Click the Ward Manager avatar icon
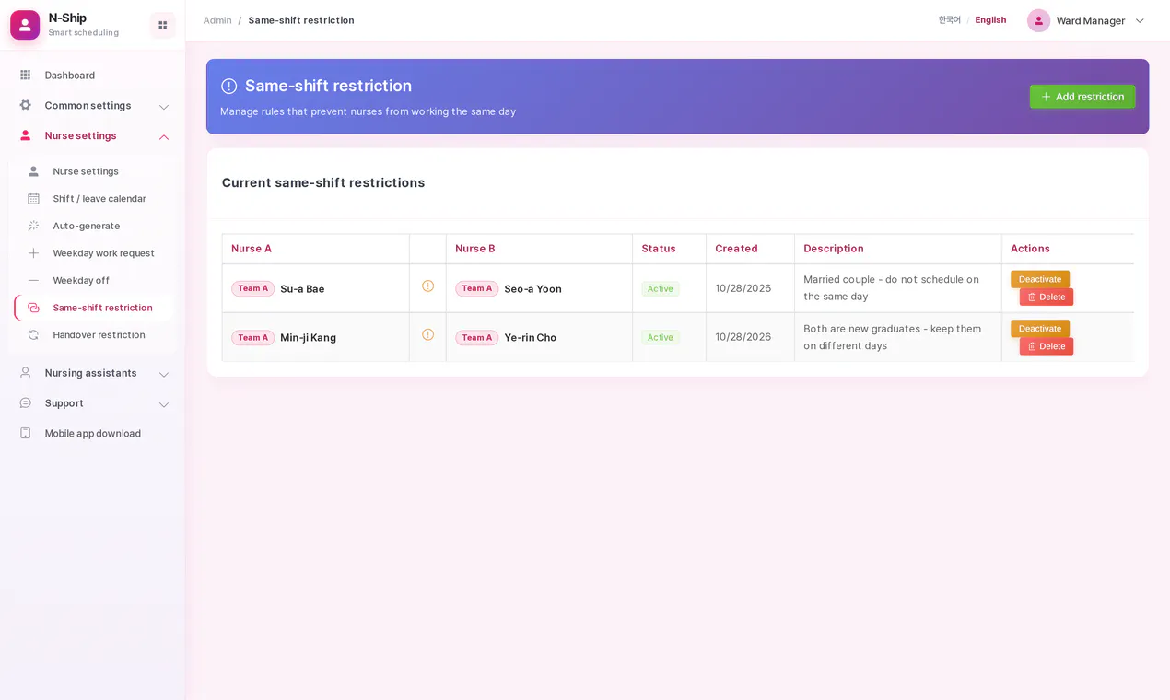Image resolution: width=1170 pixels, height=700 pixels. pos(1039,20)
